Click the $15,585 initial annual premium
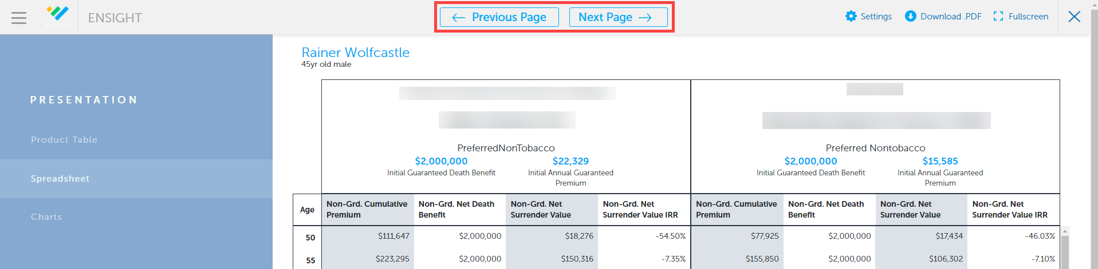This screenshot has height=269, width=1098. point(940,161)
